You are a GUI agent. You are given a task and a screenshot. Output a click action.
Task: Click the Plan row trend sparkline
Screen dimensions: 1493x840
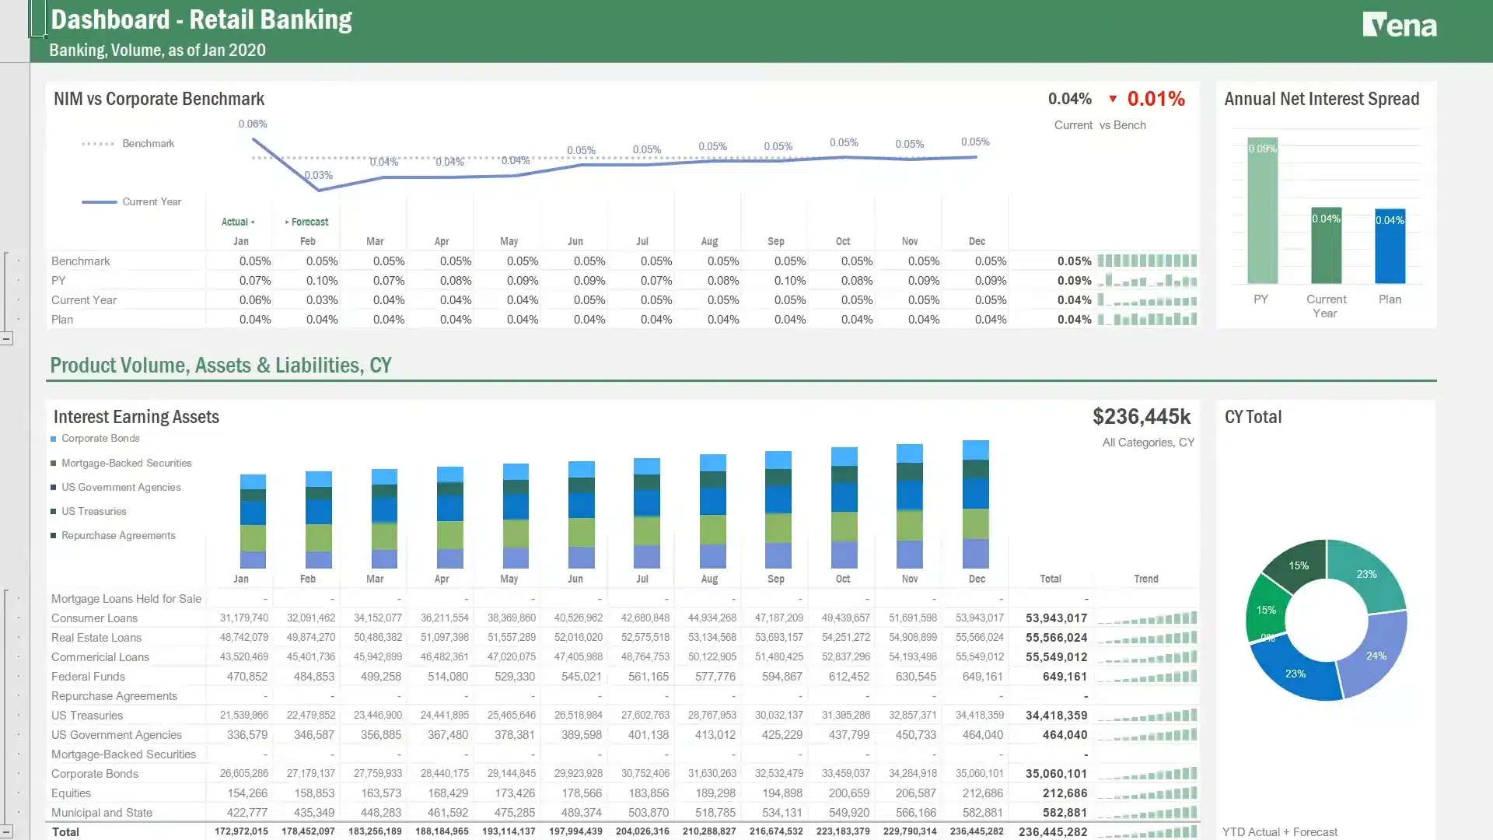pyautogui.click(x=1147, y=319)
